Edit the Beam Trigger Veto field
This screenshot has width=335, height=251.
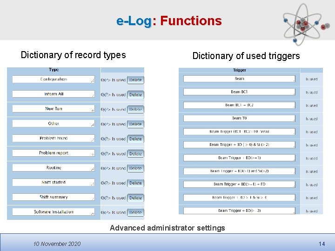coord(239,132)
